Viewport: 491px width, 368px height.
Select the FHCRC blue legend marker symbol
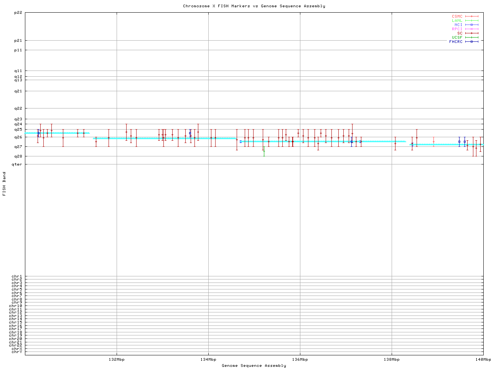pyautogui.click(x=471, y=42)
